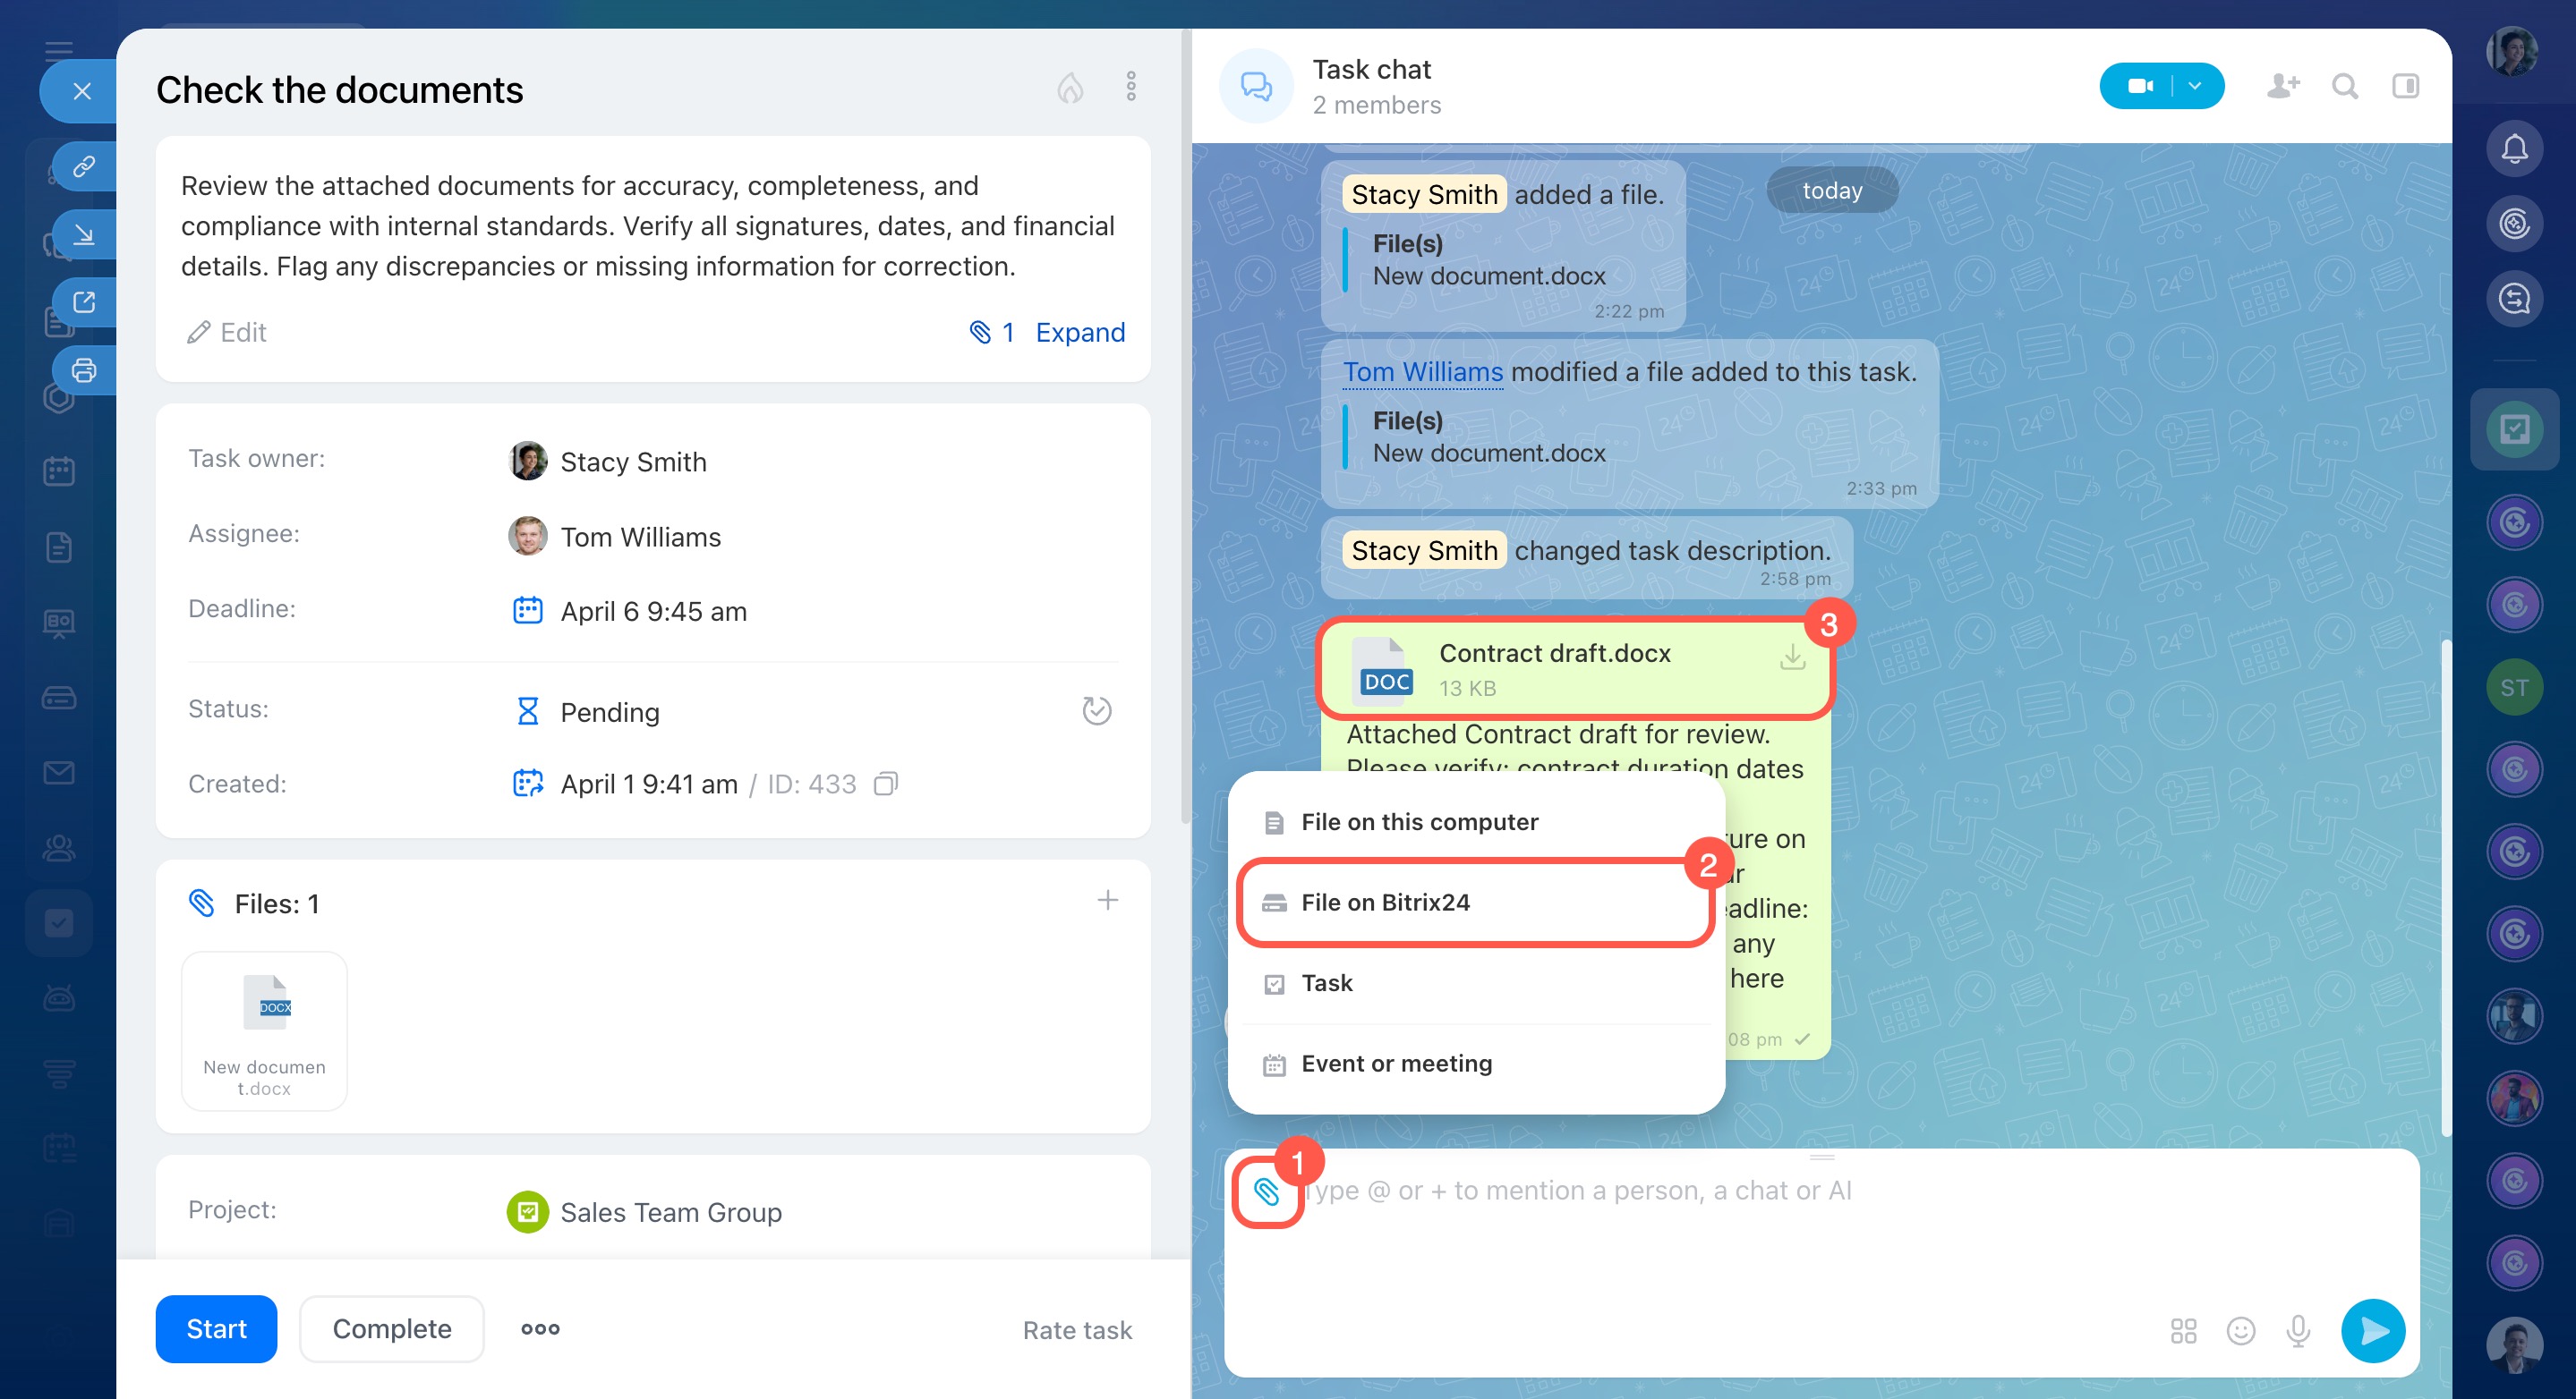Open search in the task chat
This screenshot has height=1399, width=2576.
[2345, 86]
